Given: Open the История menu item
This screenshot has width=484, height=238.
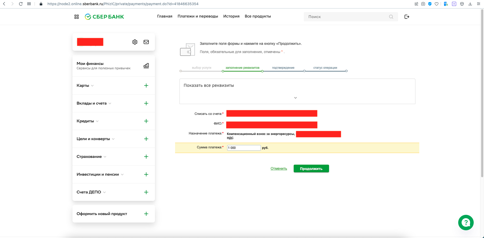Looking at the screenshot, I should tap(231, 16).
